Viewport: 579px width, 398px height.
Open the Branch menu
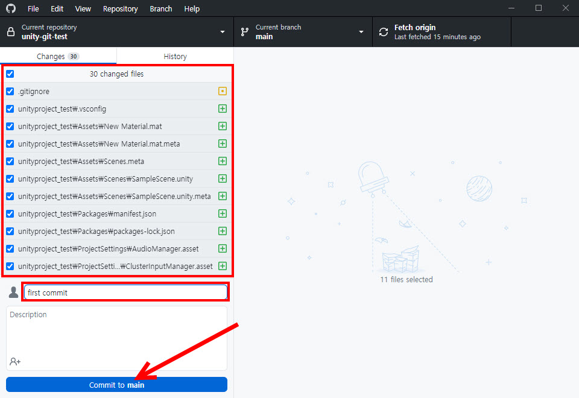pos(161,8)
